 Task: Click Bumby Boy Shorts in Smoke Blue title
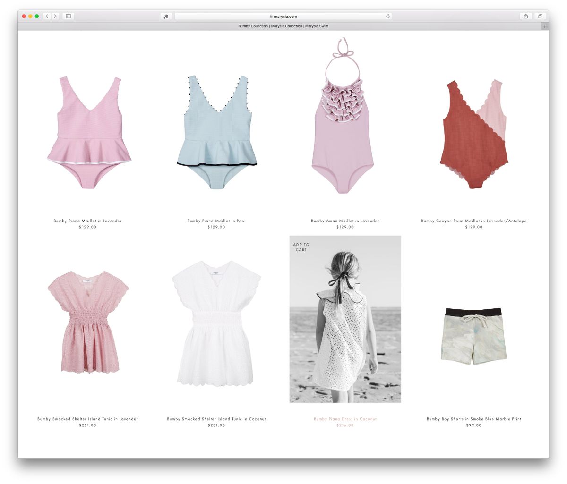473,419
